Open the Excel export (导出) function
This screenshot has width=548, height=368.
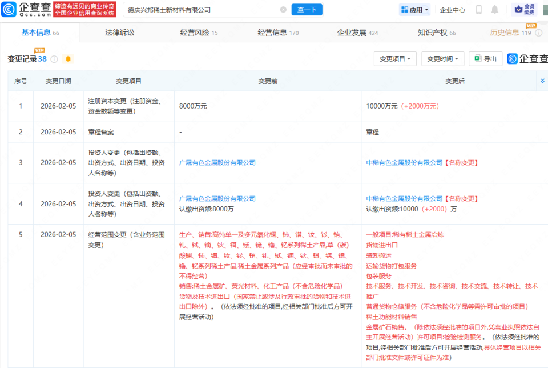pyautogui.click(x=485, y=59)
